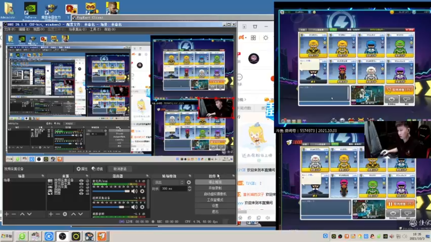Open GeForce Experience desktop shortcut
The image size is (431, 242).
click(x=30, y=10)
